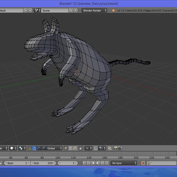The height and width of the screenshot is (177, 177).
Task: Click the play animation forward button
Action: point(98,163)
